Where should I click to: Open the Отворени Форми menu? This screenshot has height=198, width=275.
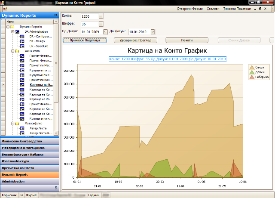(189, 9)
